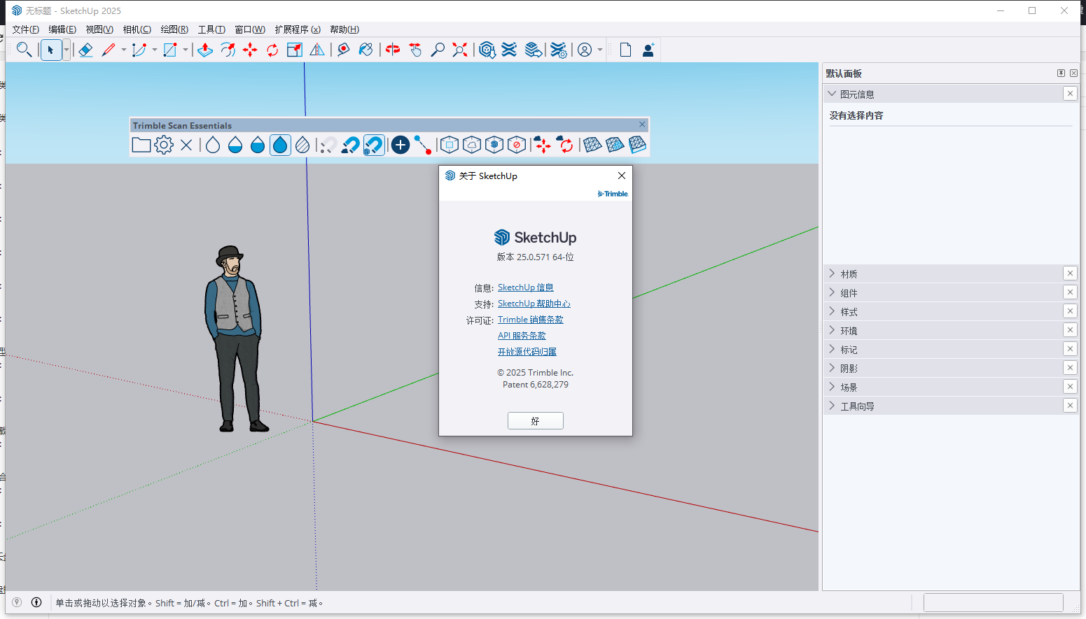The width and height of the screenshot is (1086, 619).
Task: Activate the Push/Pull tool
Action: (205, 50)
